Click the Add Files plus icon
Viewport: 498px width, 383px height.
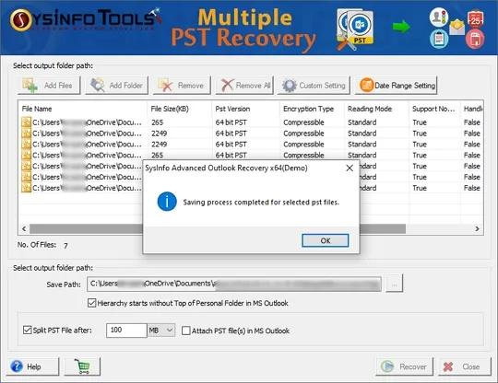tap(30, 86)
